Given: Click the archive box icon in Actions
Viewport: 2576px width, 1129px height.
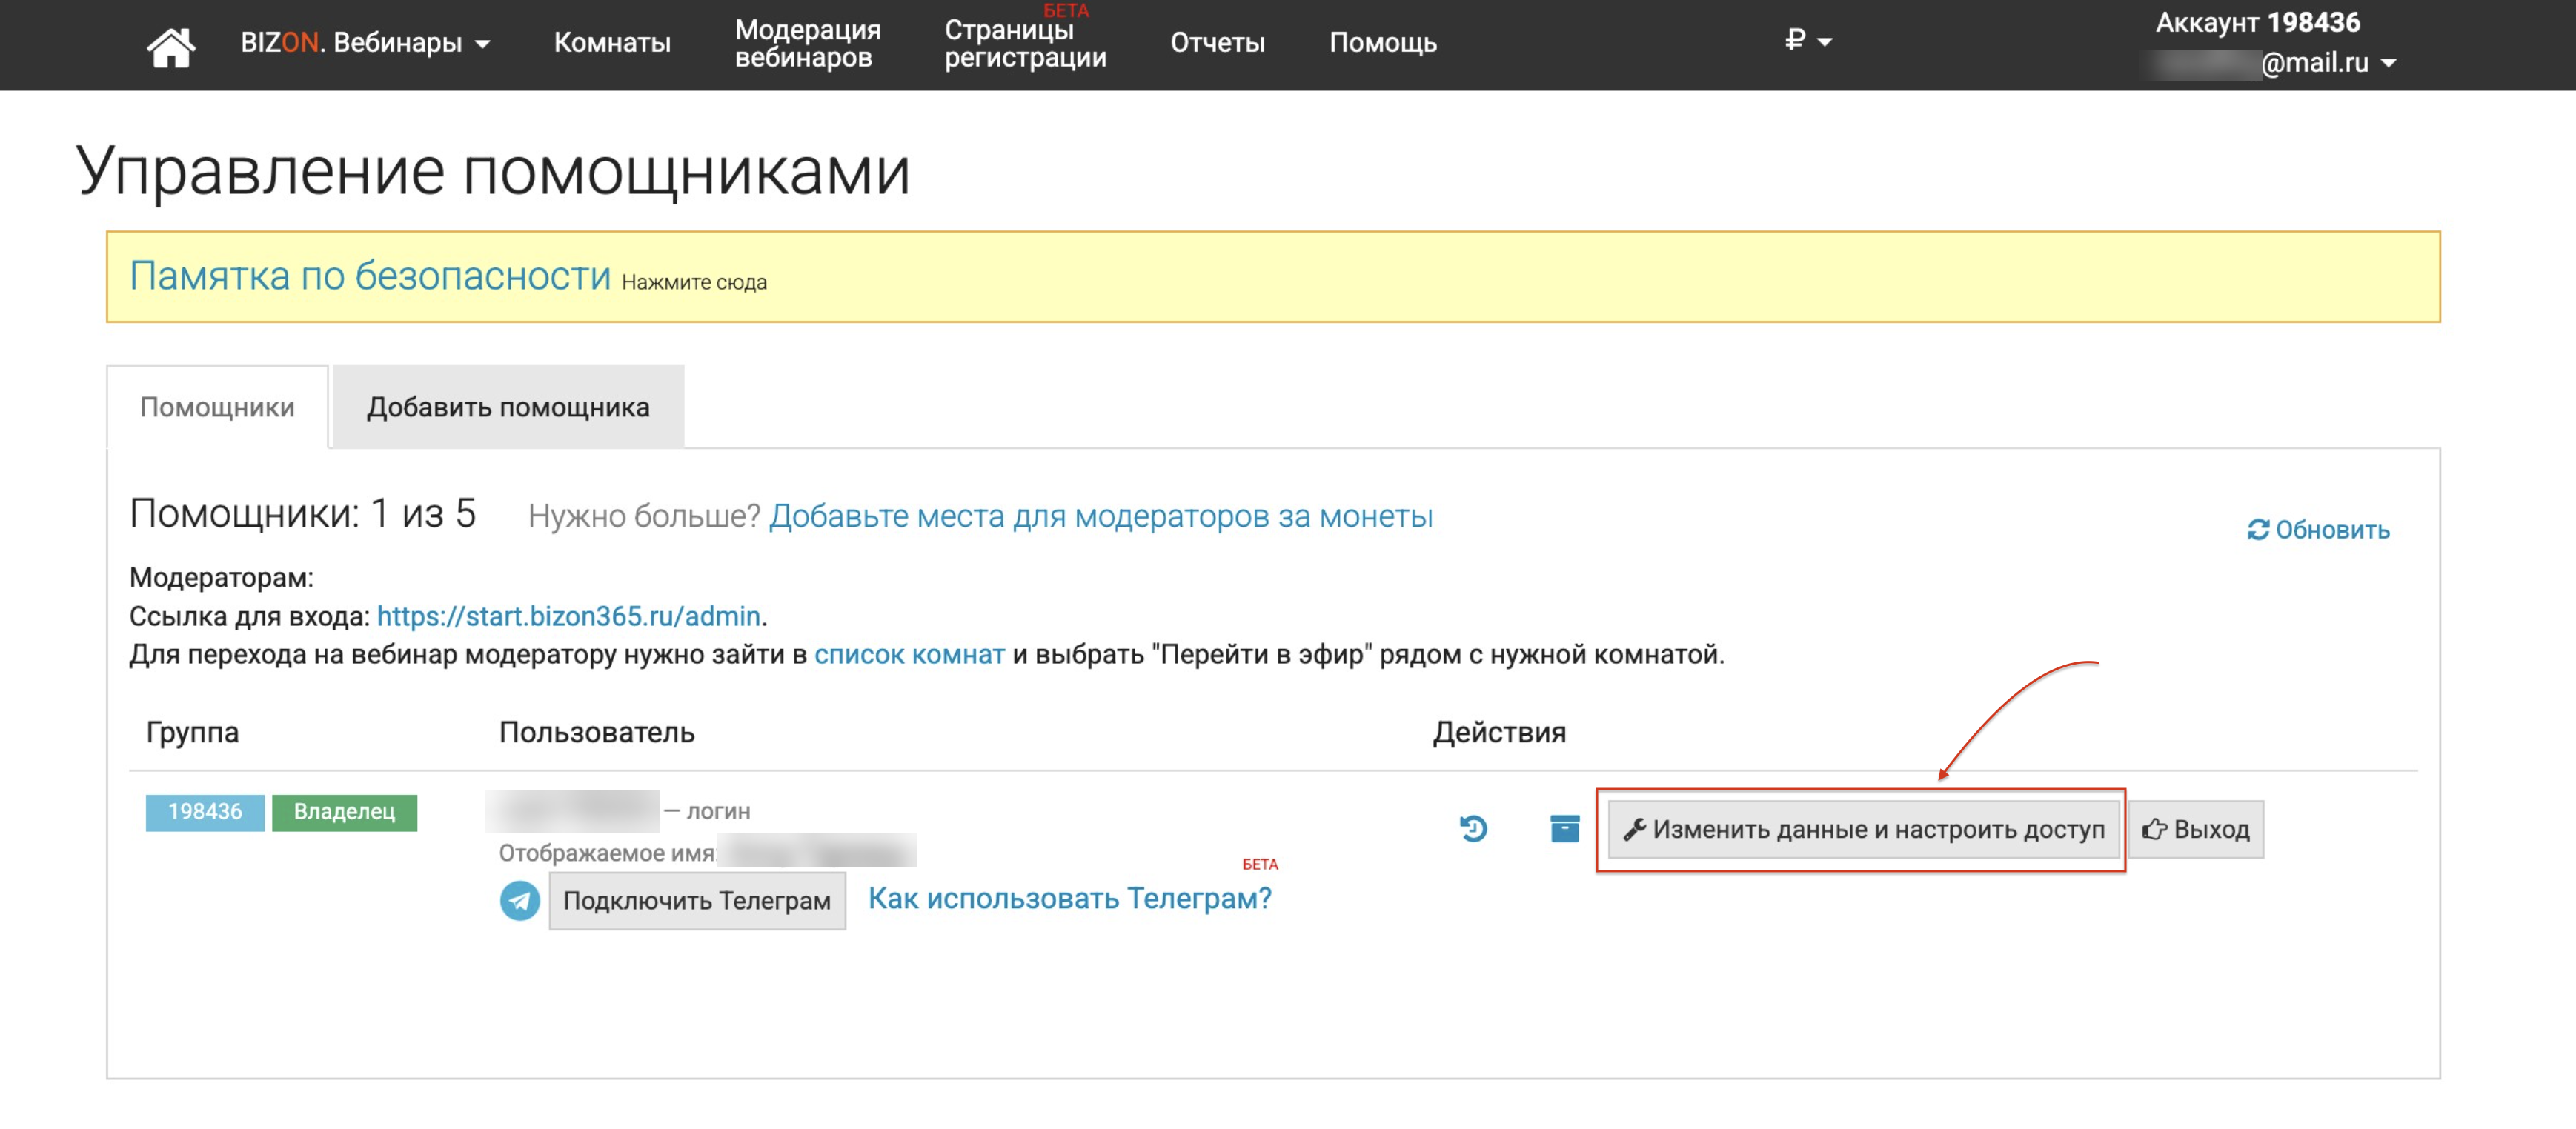Looking at the screenshot, I should (x=1564, y=828).
